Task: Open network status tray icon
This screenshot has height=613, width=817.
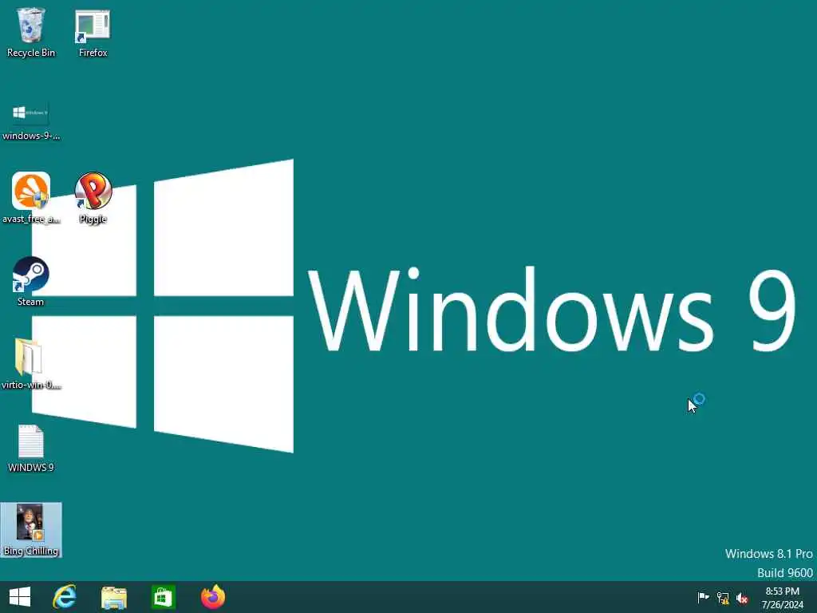Action: [x=723, y=598]
